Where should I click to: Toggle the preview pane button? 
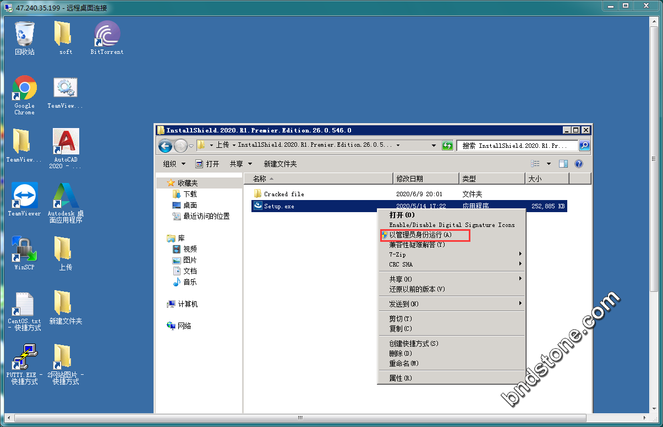click(x=563, y=164)
